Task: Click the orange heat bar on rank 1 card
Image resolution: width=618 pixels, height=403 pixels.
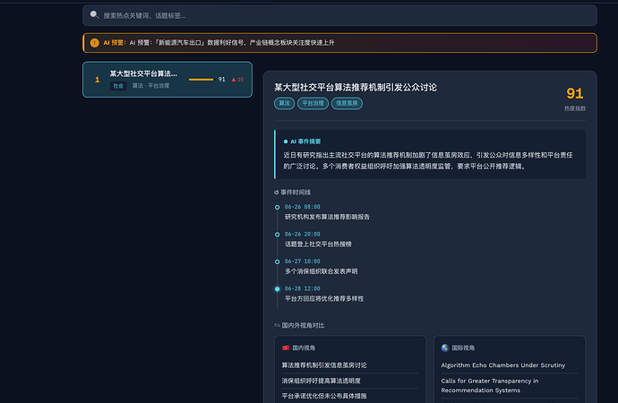Action: [x=201, y=79]
